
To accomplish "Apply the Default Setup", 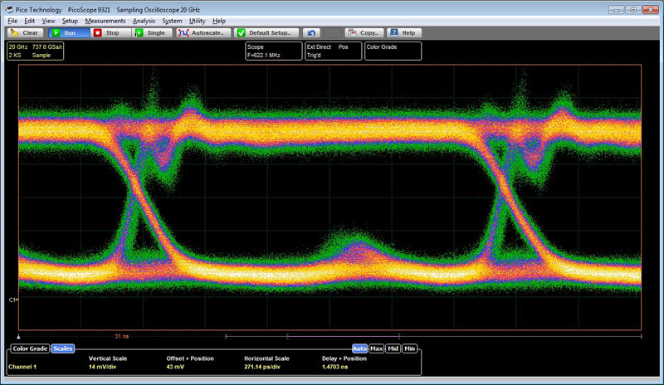I will click(x=266, y=32).
